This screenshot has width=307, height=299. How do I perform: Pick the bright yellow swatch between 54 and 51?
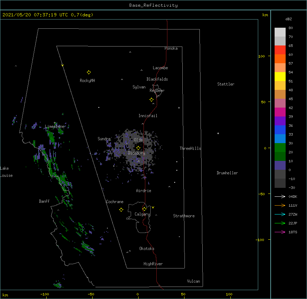[x=280, y=76]
